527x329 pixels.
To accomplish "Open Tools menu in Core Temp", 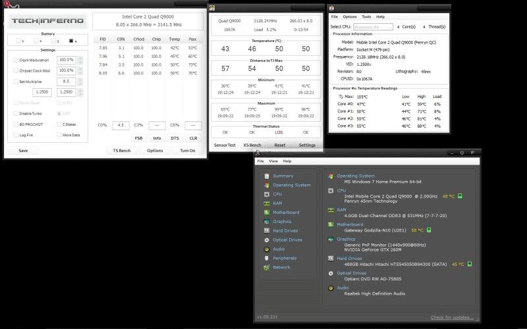I will pos(366,16).
